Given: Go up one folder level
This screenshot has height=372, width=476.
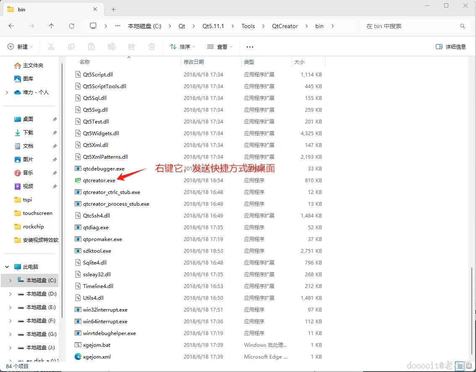Looking at the screenshot, I should coord(51,26).
